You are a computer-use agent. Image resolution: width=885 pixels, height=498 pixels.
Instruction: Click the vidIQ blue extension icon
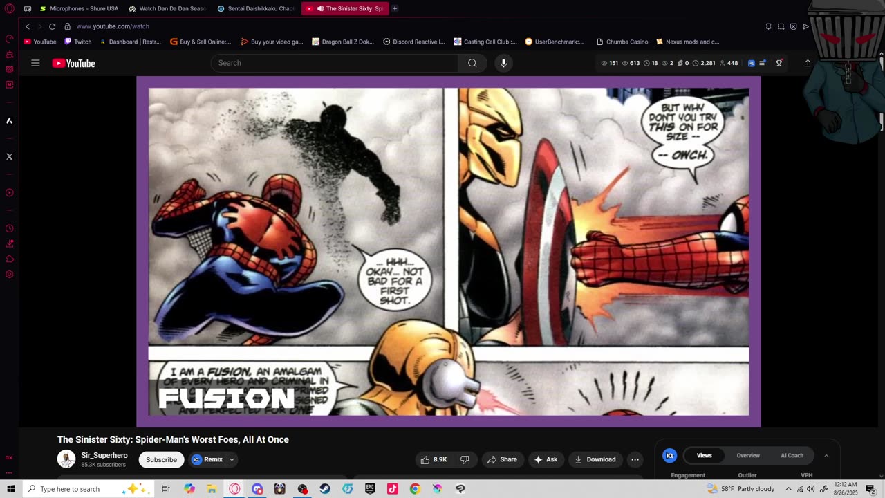pyautogui.click(x=752, y=63)
